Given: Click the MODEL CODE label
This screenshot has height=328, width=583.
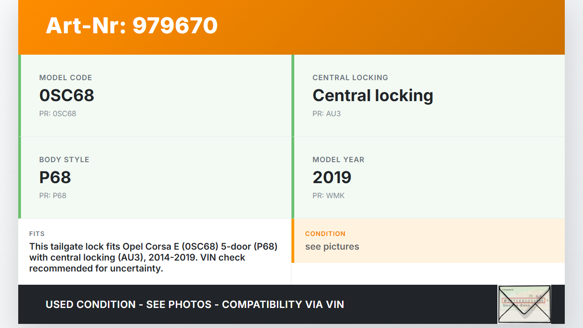Looking at the screenshot, I should click(66, 77).
